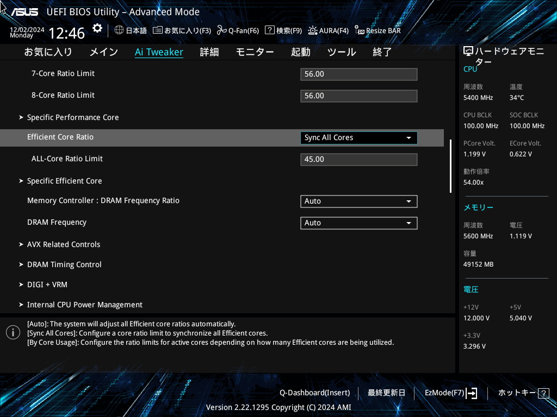Click ALL-Core Ratio Limit field
This screenshot has height=417, width=557.
pyautogui.click(x=359, y=159)
